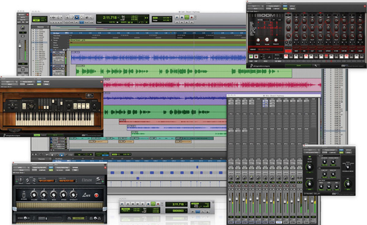Click green Start button in Boom plugin
Screen dimensions: 367x225
click(x=251, y=57)
